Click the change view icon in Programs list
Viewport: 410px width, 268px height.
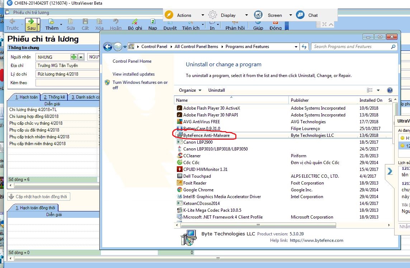coord(370,90)
